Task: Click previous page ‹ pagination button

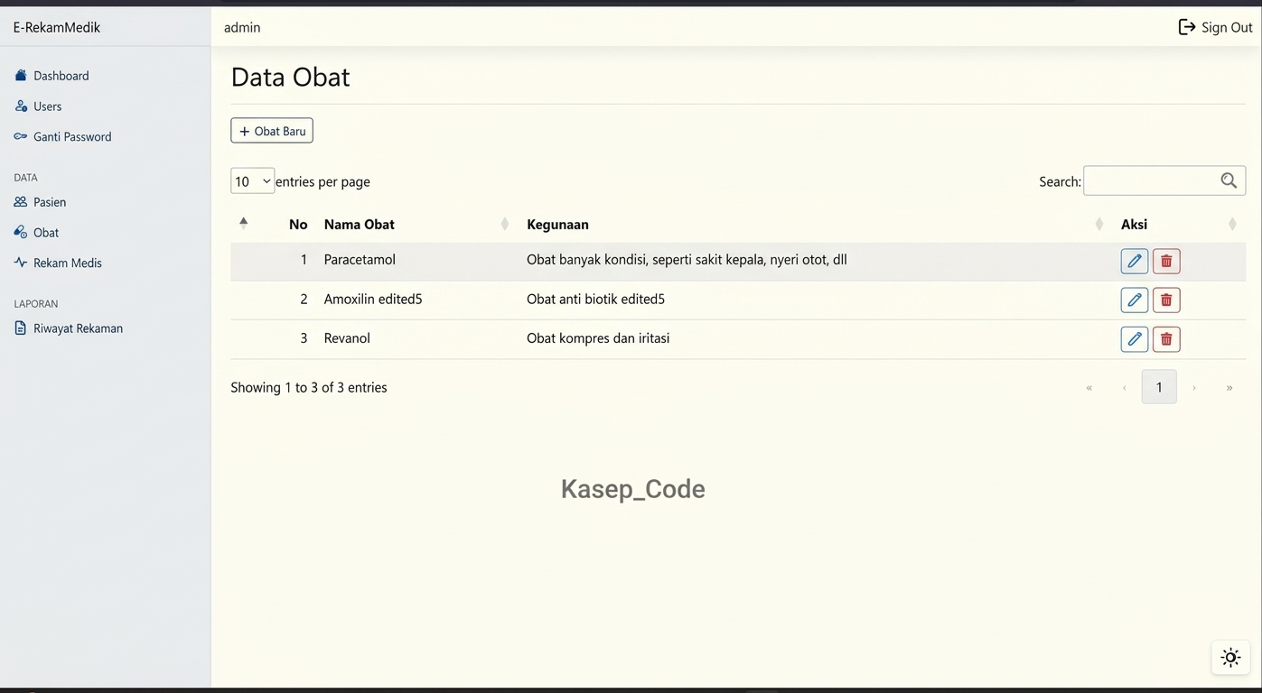Action: pos(1125,387)
